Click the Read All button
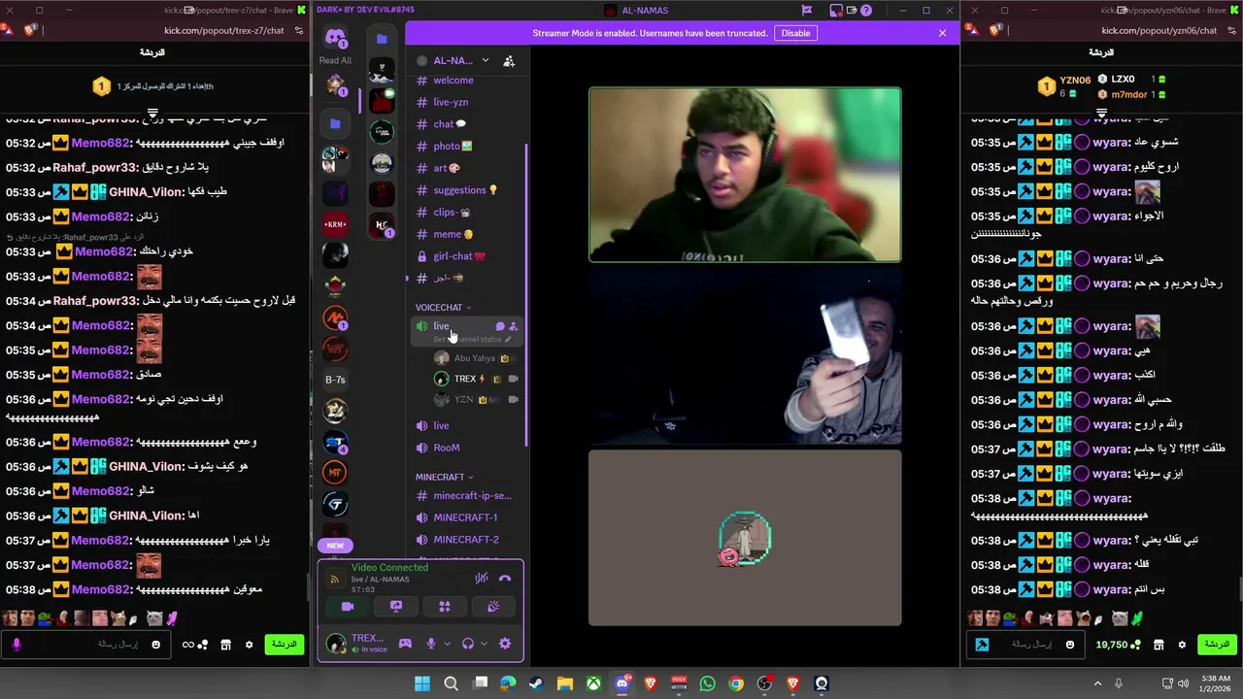1243x699 pixels. 335,60
